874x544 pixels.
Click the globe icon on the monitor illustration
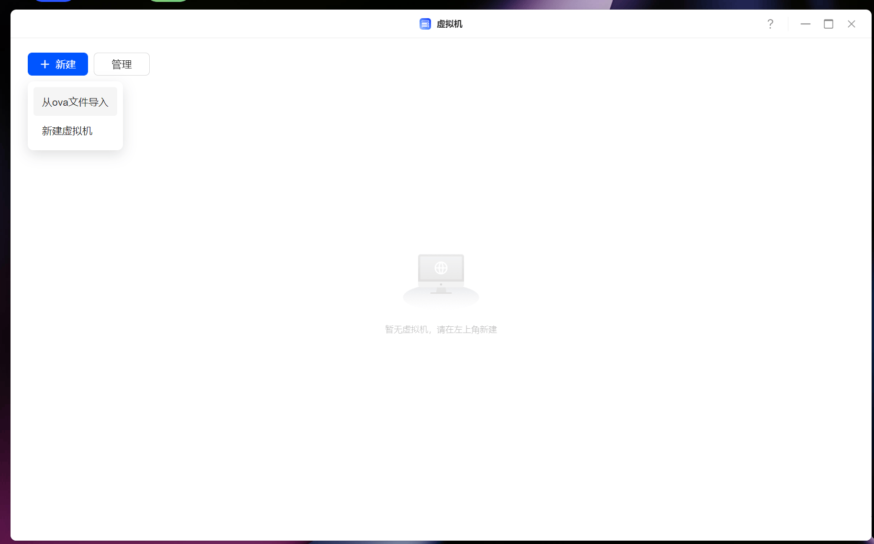441,268
